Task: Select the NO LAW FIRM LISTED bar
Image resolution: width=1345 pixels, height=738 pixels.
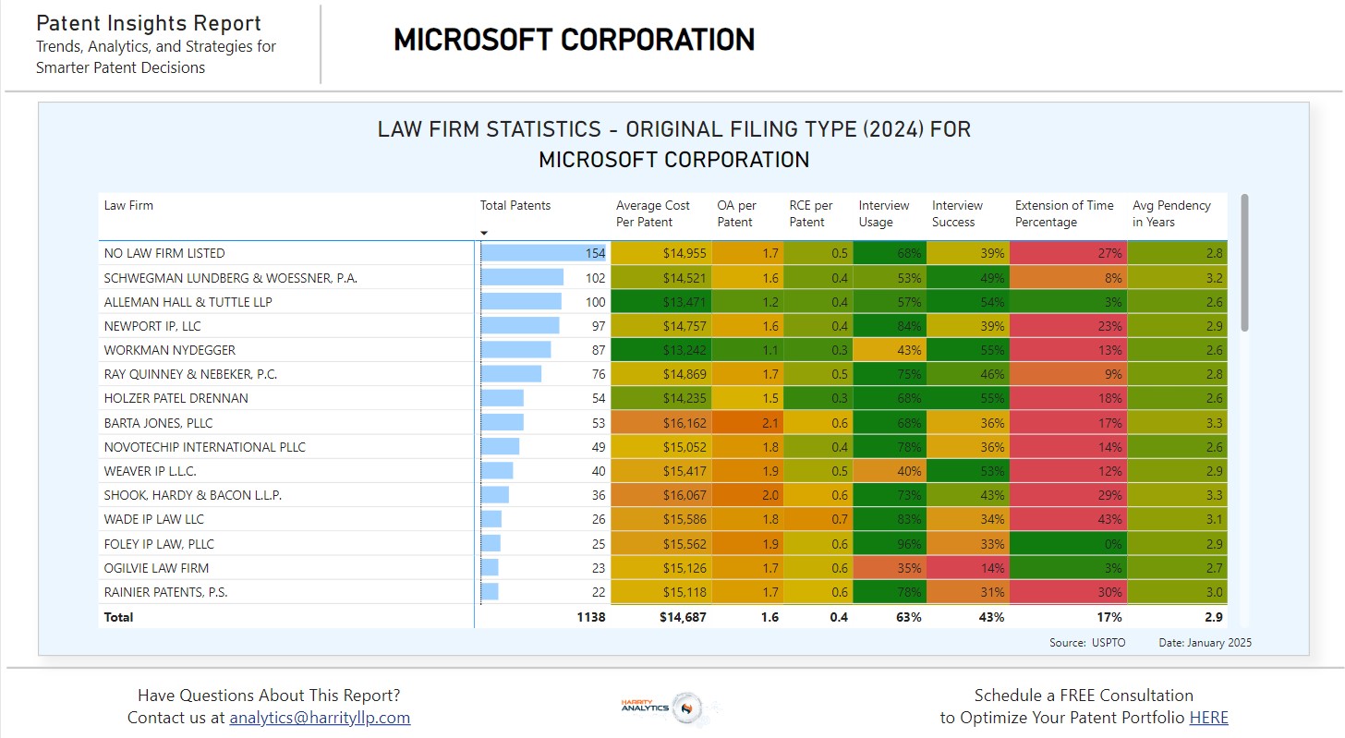Action: 543,253
